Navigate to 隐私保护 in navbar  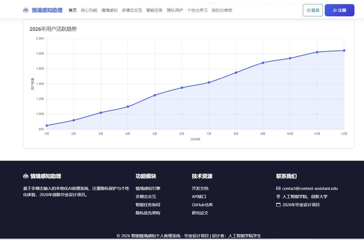(175, 10)
